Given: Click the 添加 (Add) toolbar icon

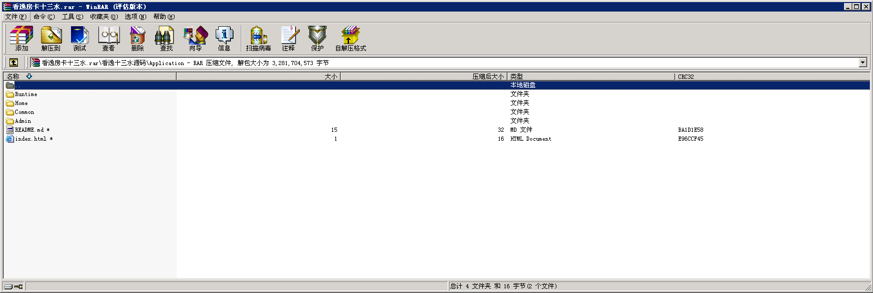Looking at the screenshot, I should pyautogui.click(x=22, y=38).
